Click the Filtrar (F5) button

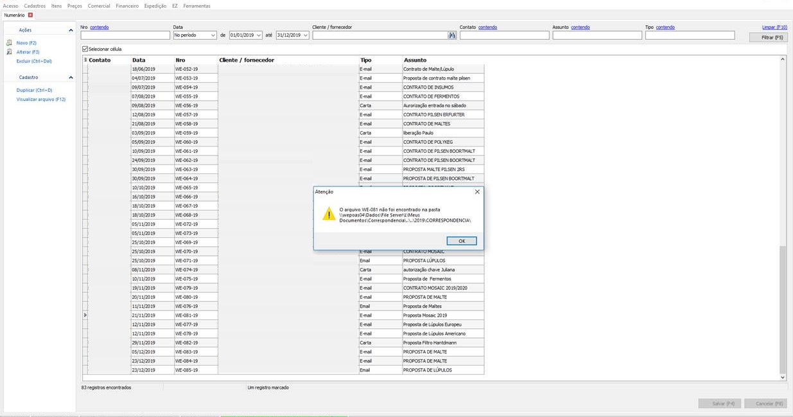pyautogui.click(x=769, y=38)
